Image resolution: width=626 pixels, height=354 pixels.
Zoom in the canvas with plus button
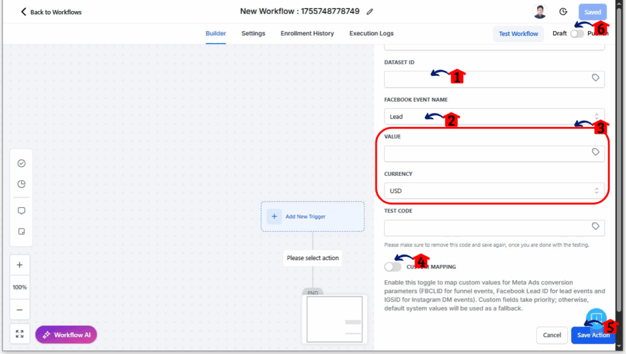pos(20,265)
